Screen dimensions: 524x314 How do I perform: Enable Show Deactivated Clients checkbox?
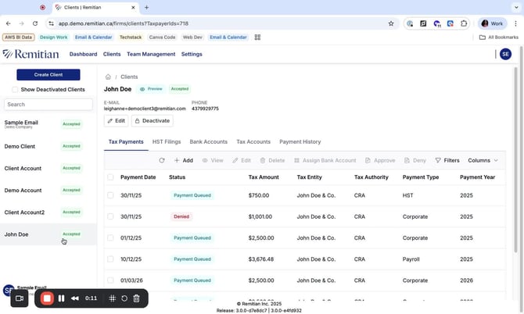(15, 90)
